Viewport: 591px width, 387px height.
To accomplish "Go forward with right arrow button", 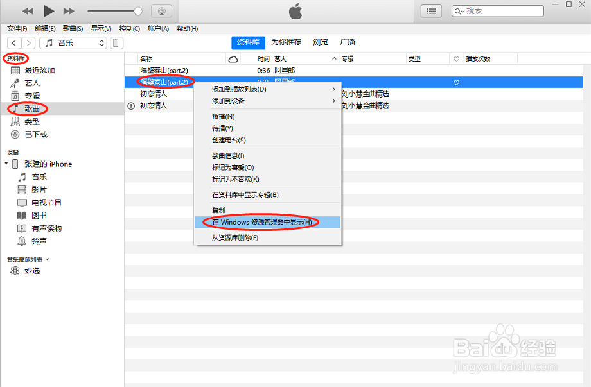I will pyautogui.click(x=28, y=43).
